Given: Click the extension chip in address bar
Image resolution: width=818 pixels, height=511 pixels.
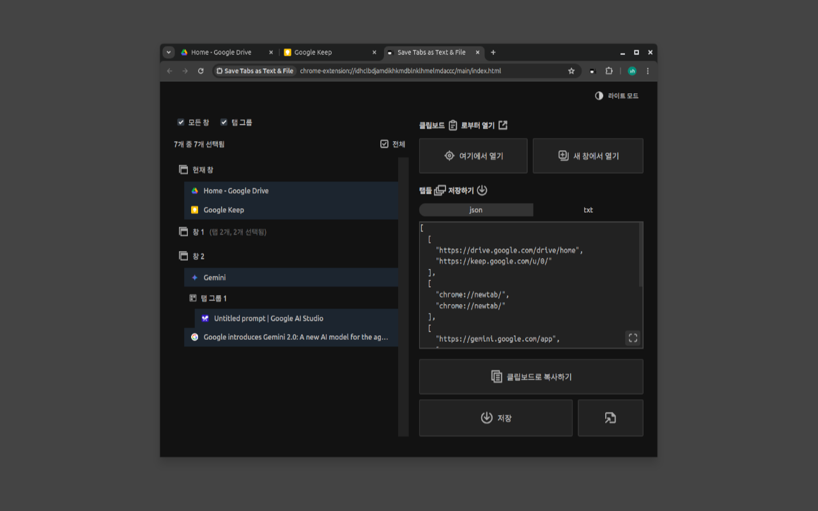Looking at the screenshot, I should 255,71.
